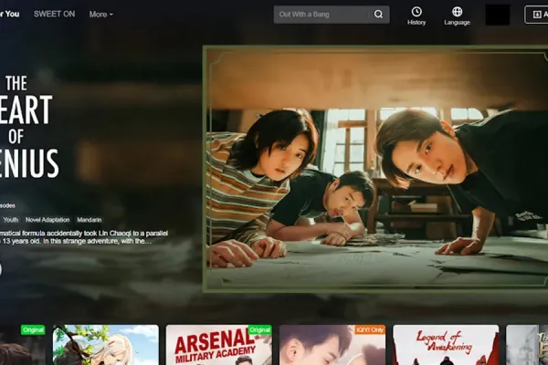Open the anime poster with blonde character
Screen dimensions: 548x365
pyautogui.click(x=106, y=345)
